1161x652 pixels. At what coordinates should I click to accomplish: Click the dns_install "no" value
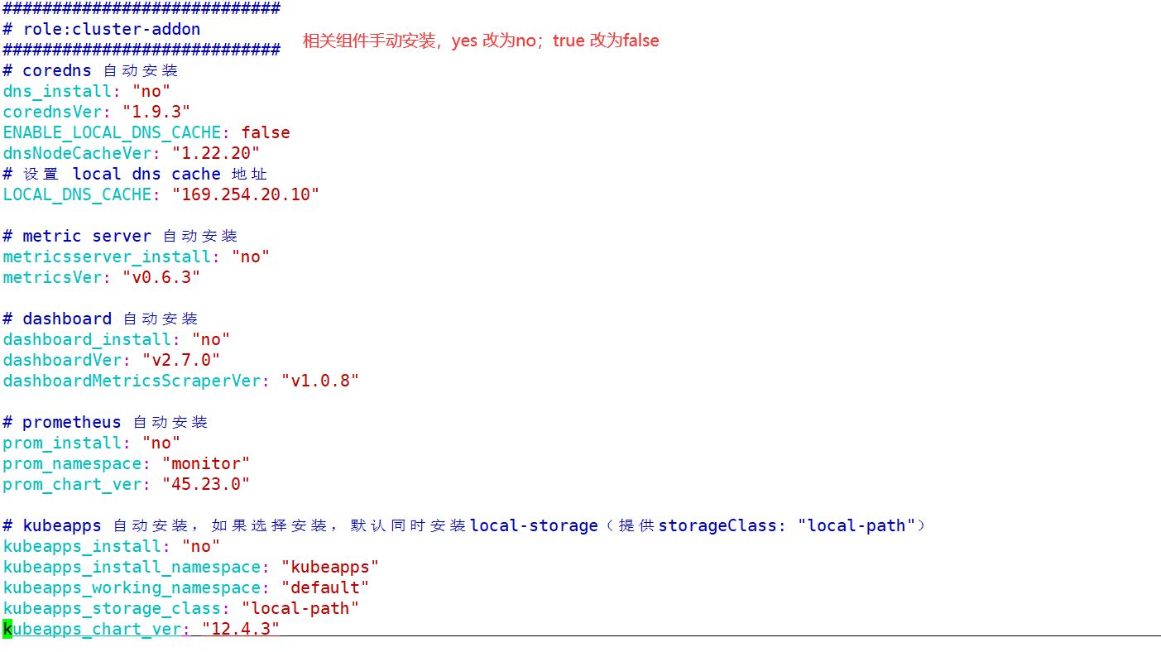151,91
